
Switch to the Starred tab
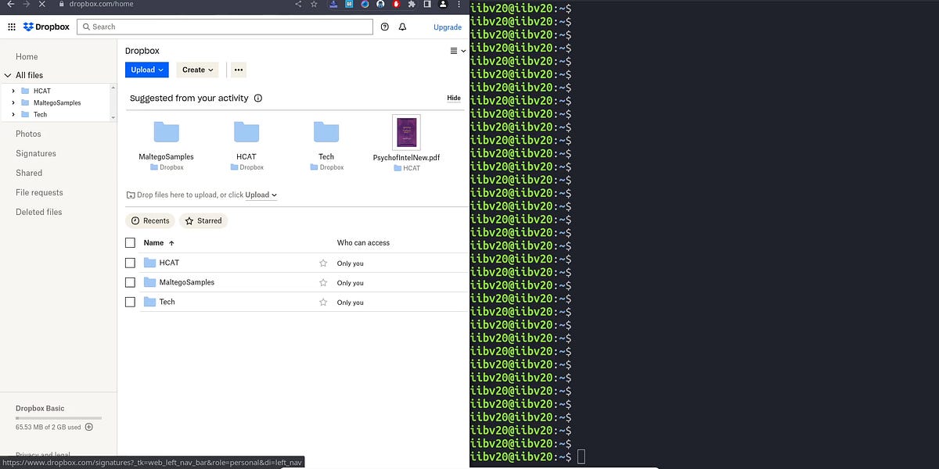point(203,220)
